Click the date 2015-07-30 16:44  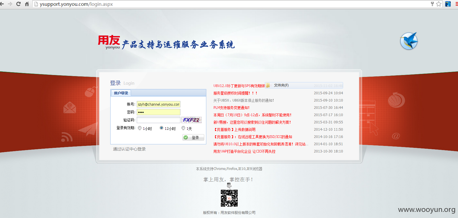click(328, 108)
